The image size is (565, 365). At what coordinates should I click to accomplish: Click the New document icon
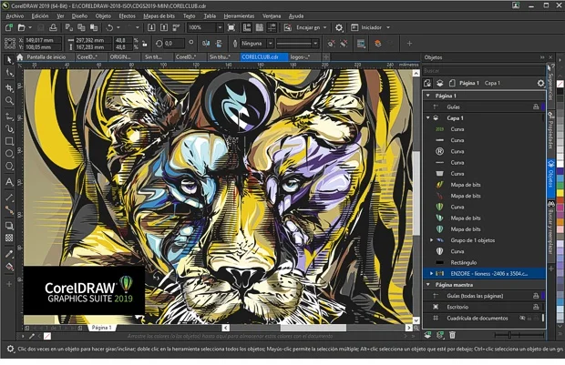point(9,27)
